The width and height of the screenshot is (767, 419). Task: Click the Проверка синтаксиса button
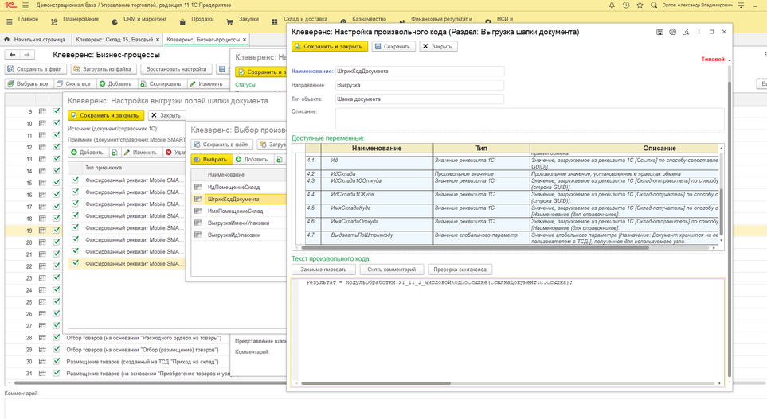click(460, 270)
